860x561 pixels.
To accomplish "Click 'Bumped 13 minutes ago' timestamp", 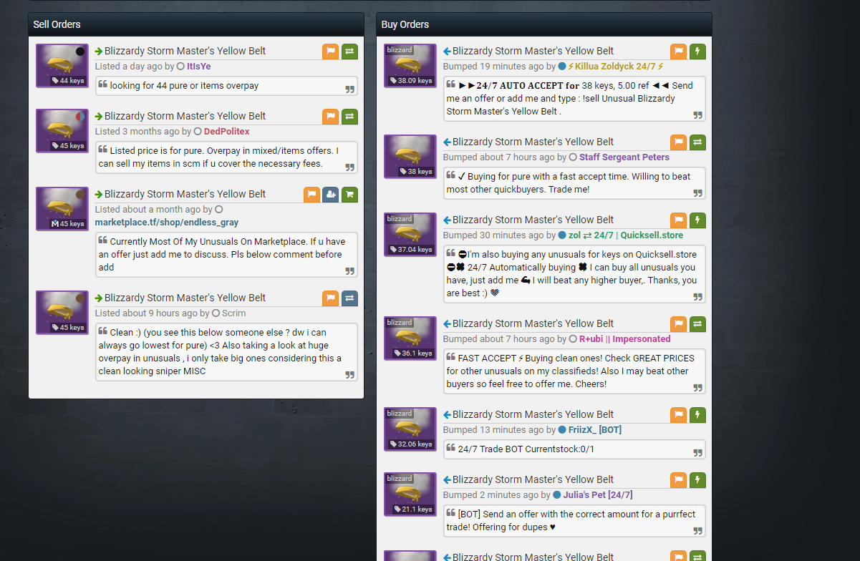I will point(493,430).
